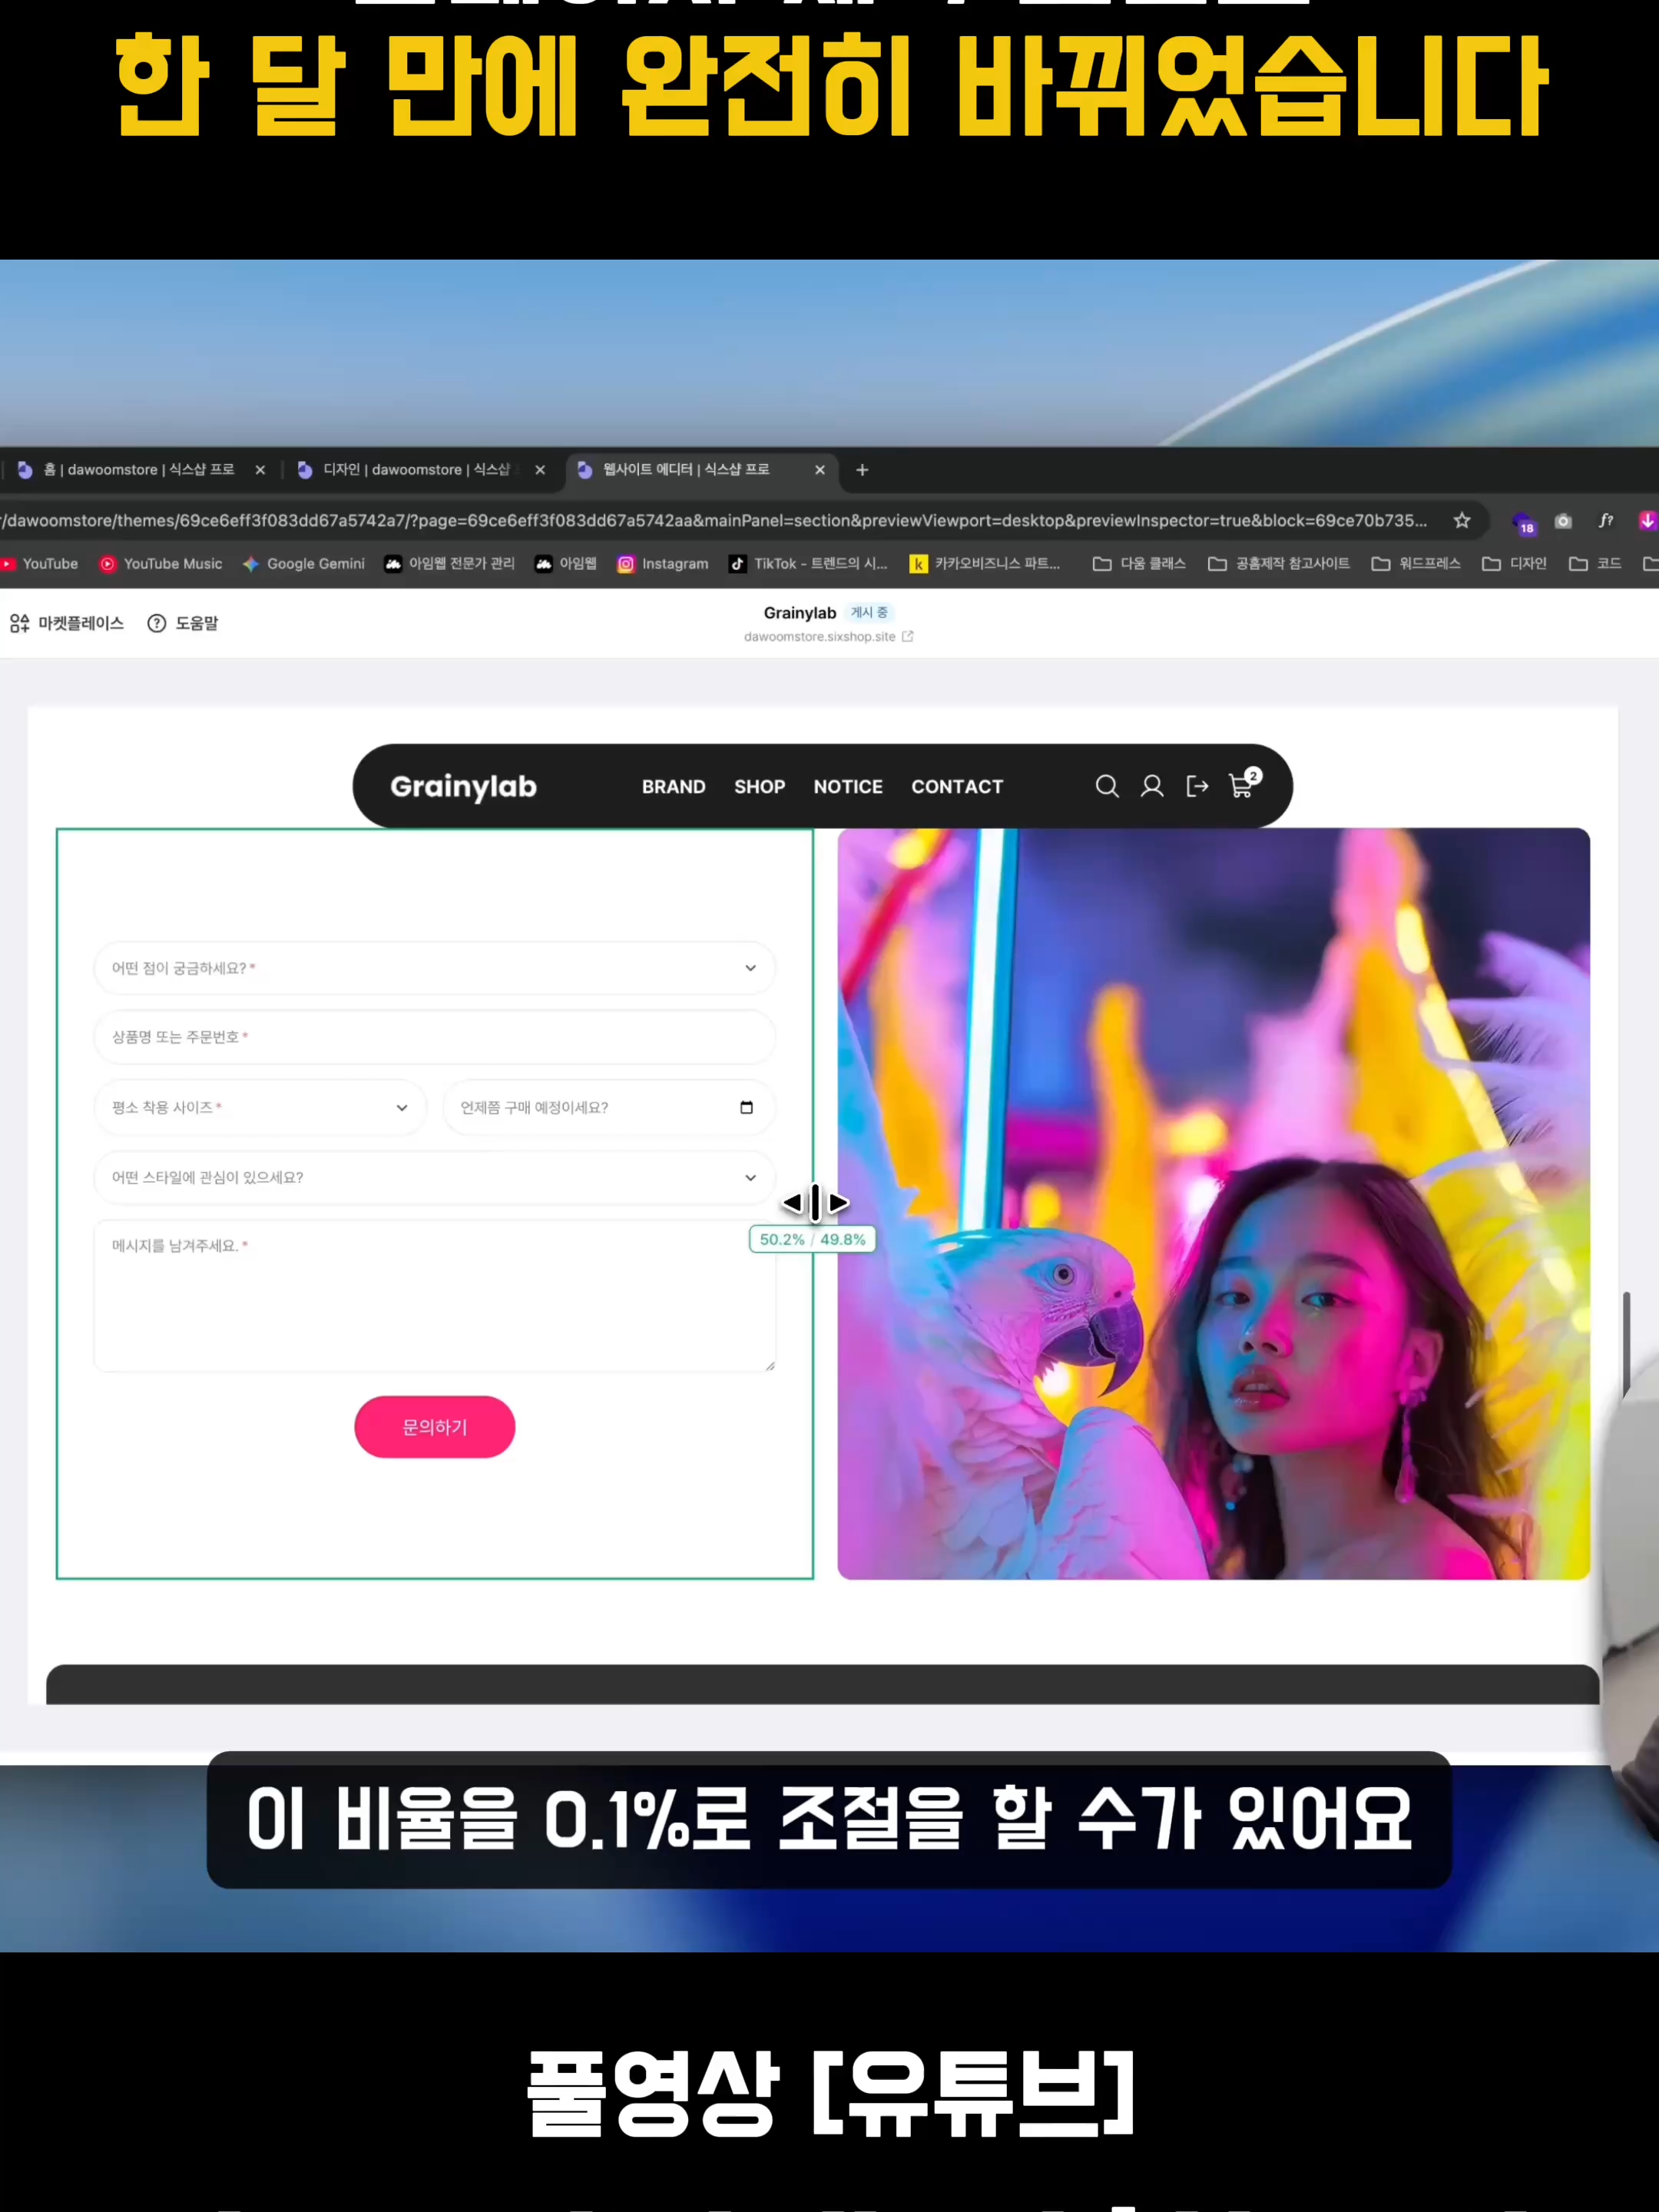Click the Grainylab site title in editor bar
Viewport: 1659px width, 2212px height.
(799, 613)
